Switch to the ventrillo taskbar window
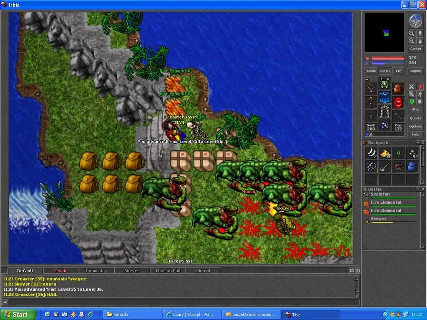Image resolution: width=427 pixels, height=320 pixels. tap(133, 315)
